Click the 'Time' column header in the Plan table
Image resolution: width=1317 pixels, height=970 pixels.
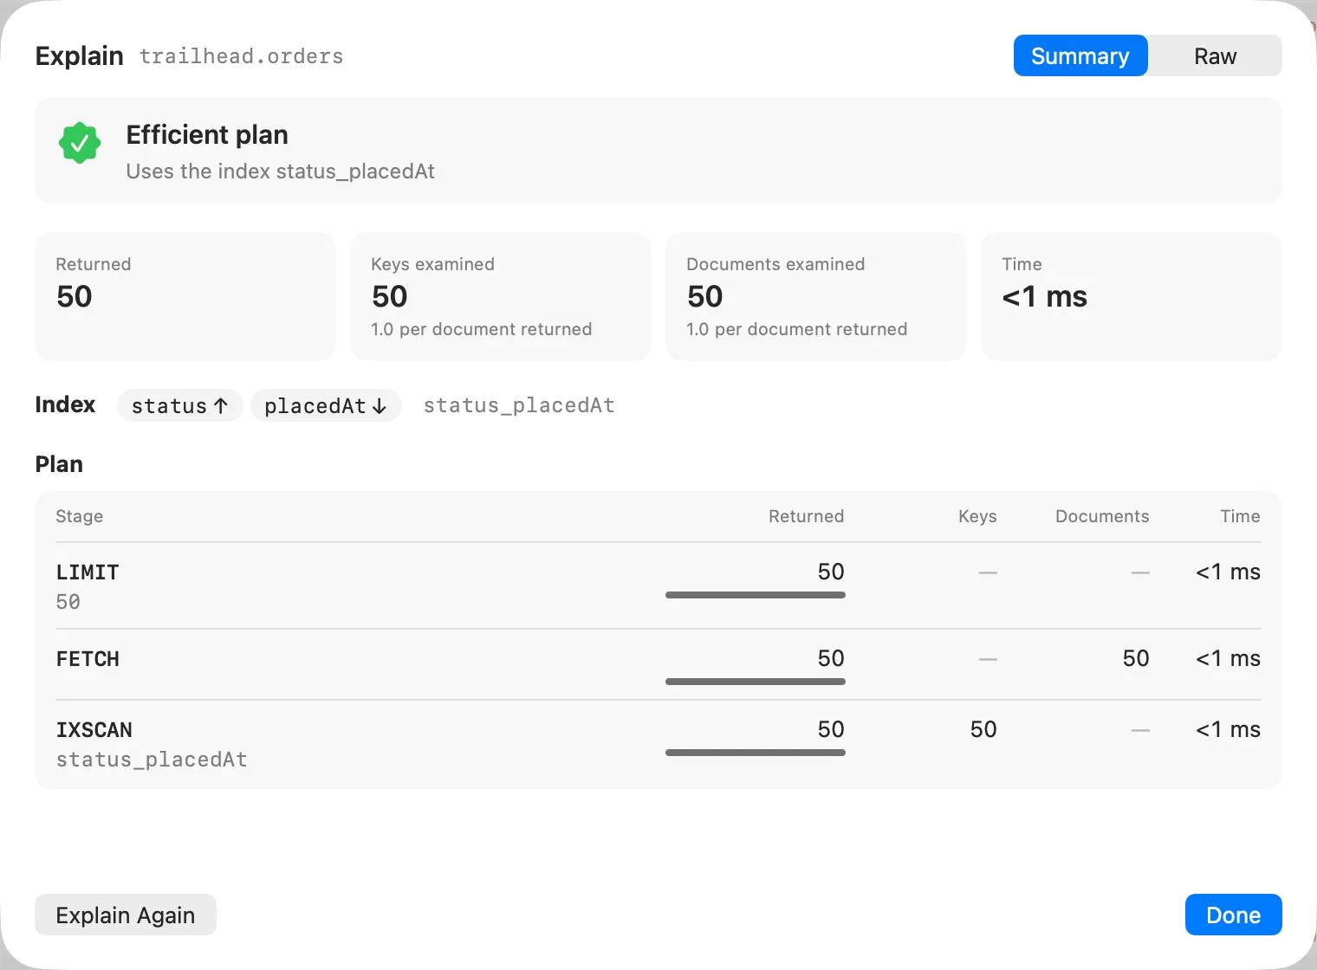click(1241, 516)
